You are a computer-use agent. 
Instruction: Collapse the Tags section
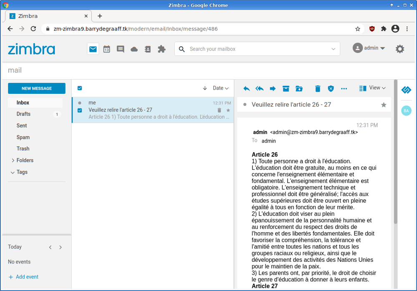click(x=13, y=172)
